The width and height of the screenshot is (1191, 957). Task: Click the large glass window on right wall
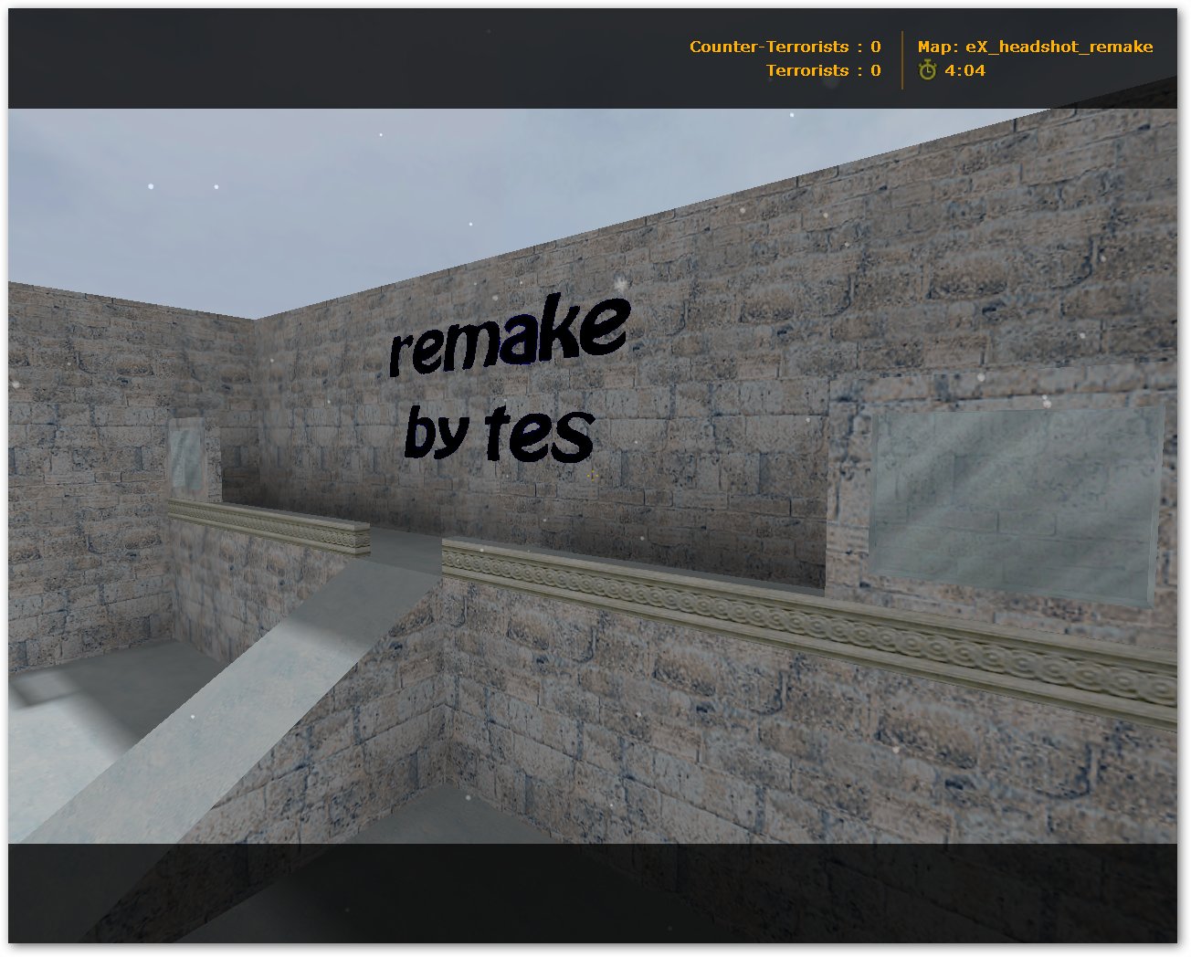pyautogui.click(x=1014, y=502)
